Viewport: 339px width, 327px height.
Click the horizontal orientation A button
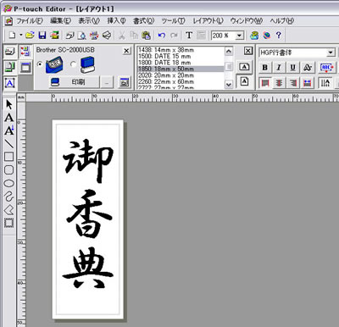point(244,67)
